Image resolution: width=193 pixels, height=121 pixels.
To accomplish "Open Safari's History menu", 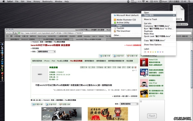I will 37,1.
